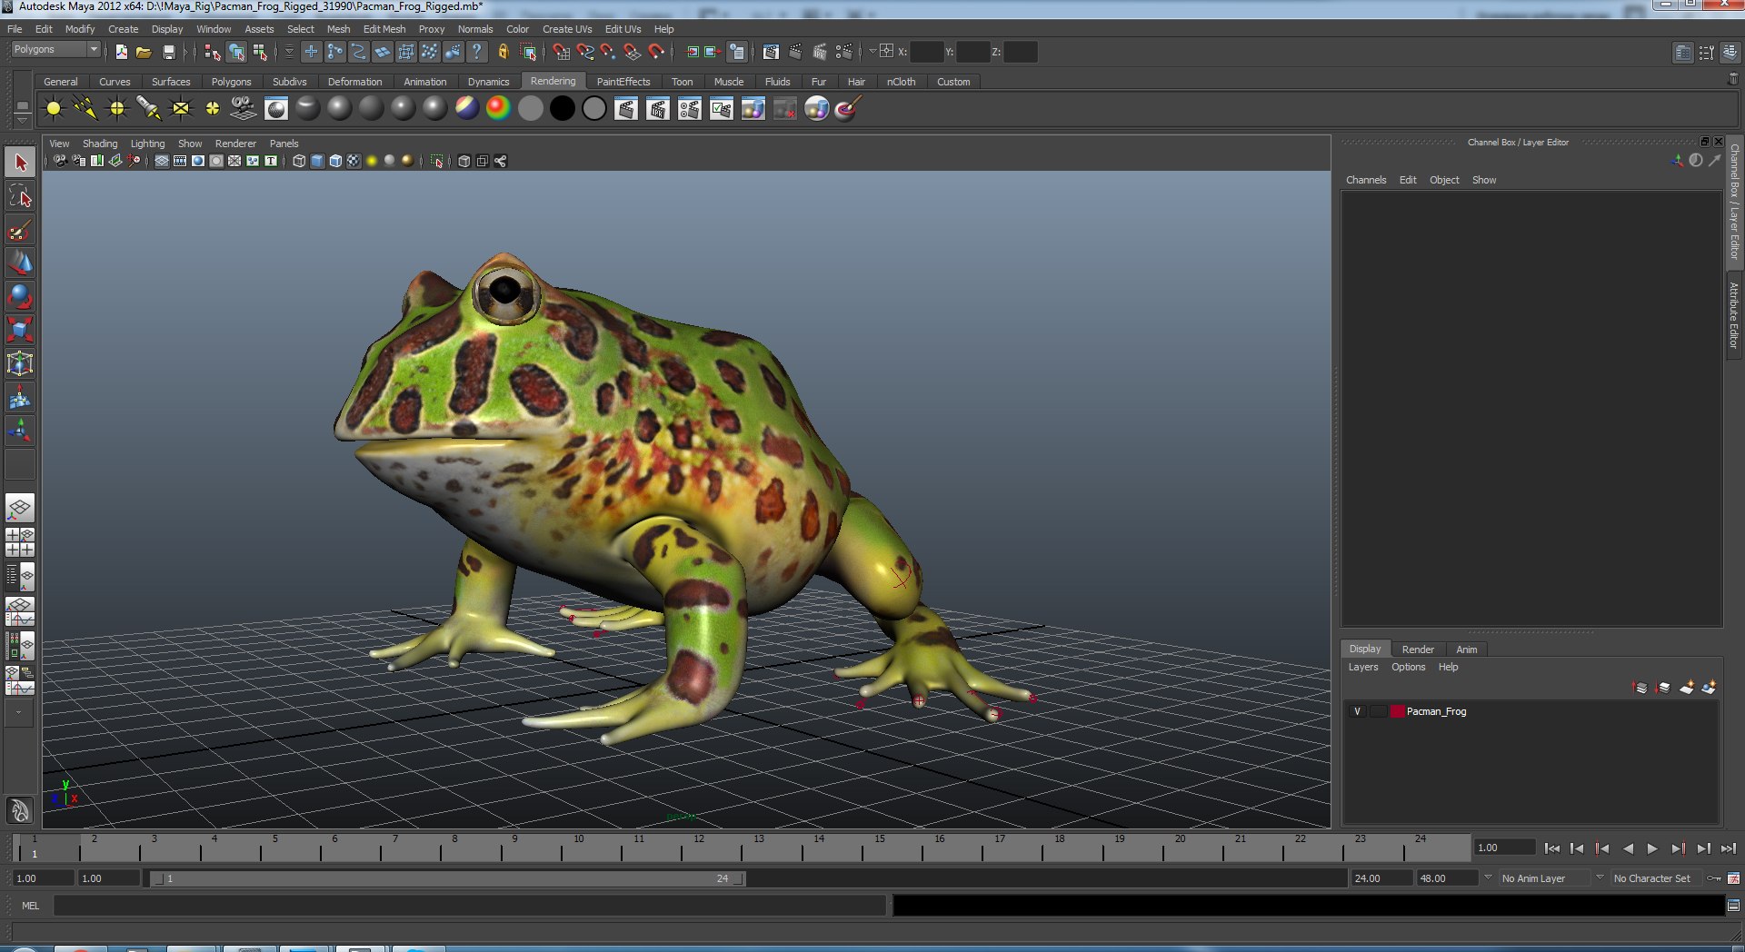
Task: Click the play forwards button
Action: pyautogui.click(x=1652, y=848)
